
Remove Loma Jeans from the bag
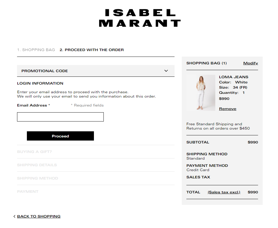(x=228, y=109)
